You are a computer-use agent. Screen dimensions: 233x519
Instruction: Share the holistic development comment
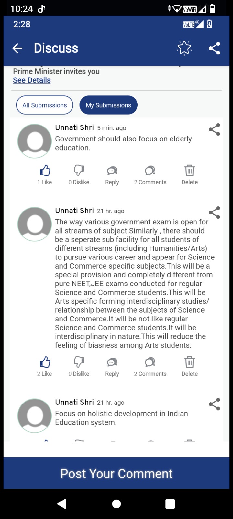pos(214,404)
